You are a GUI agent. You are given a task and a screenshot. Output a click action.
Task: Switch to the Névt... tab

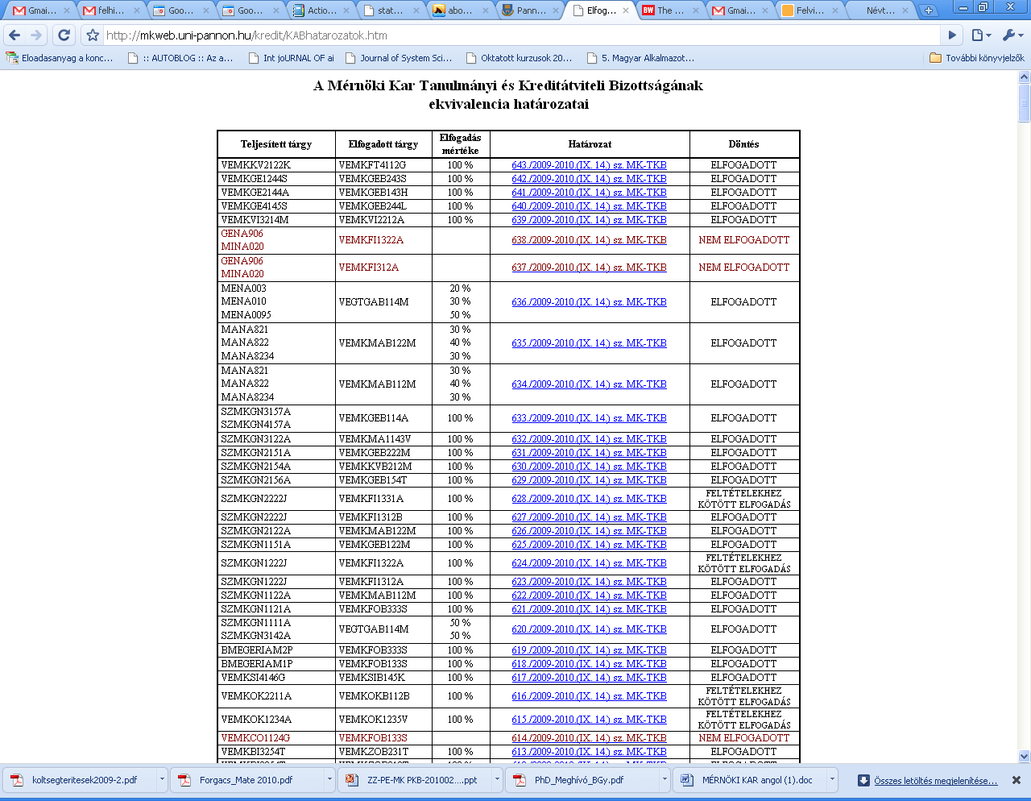[880, 10]
